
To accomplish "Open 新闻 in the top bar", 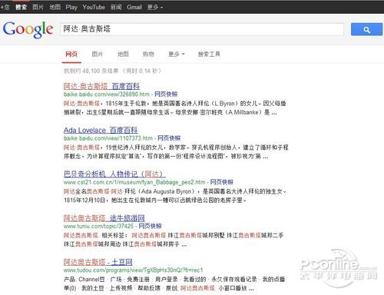I will 116,7.
